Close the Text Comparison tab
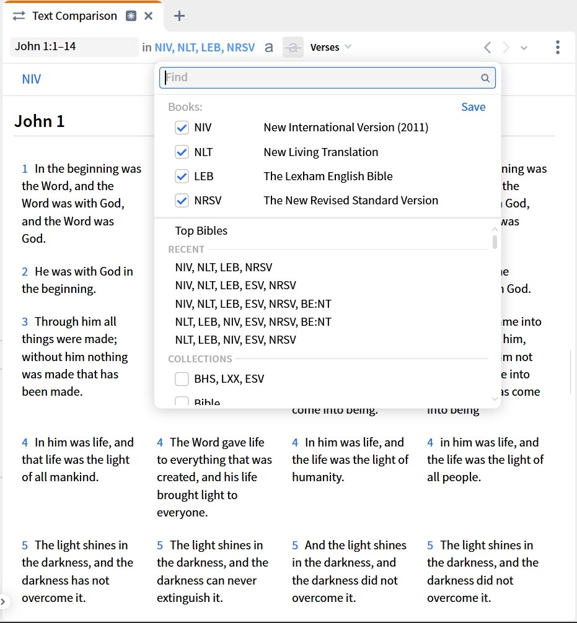This screenshot has width=577, height=623. (148, 16)
